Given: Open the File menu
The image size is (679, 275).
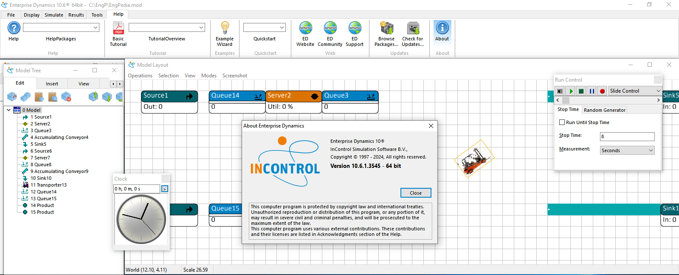Looking at the screenshot, I should tap(11, 15).
